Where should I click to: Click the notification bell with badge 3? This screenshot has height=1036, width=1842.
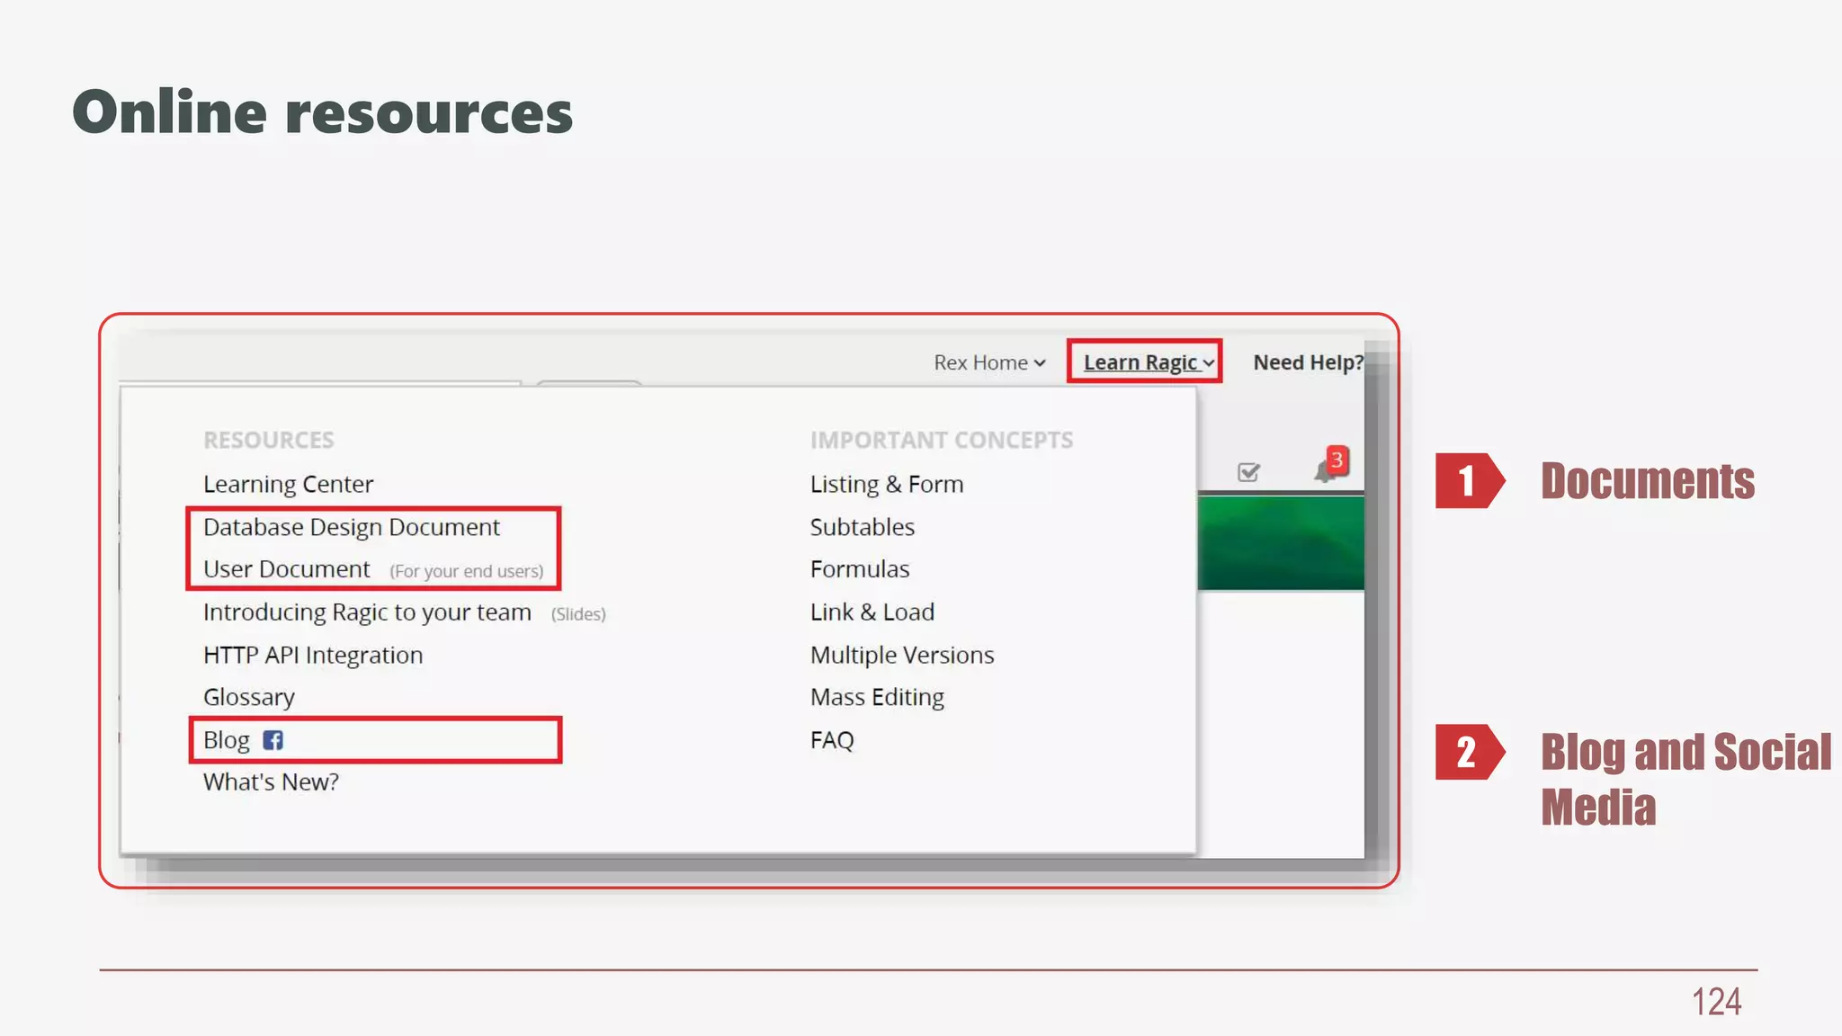[1330, 466]
